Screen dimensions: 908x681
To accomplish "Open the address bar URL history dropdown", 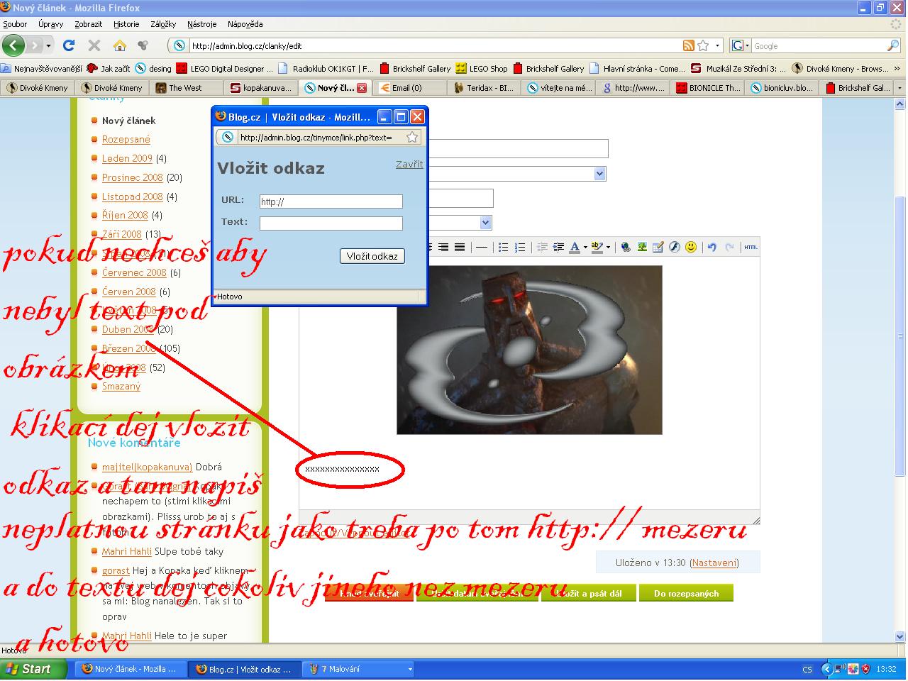I will (x=718, y=45).
